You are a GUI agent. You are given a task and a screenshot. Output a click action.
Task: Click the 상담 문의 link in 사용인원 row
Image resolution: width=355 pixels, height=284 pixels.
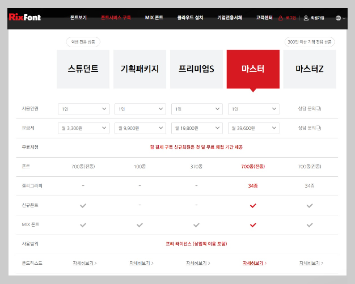pyautogui.click(x=310, y=109)
